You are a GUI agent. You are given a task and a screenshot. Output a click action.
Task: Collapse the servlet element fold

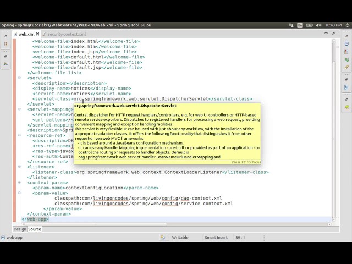(20, 78)
